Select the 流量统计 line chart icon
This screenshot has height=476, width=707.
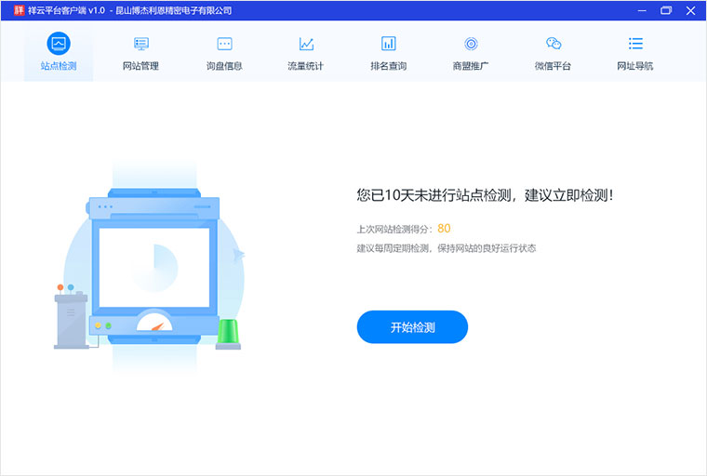click(x=306, y=44)
